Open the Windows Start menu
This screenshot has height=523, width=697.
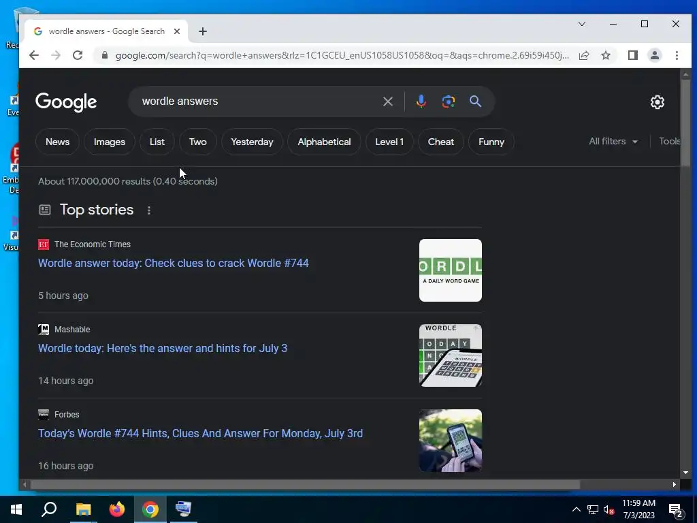pos(16,509)
